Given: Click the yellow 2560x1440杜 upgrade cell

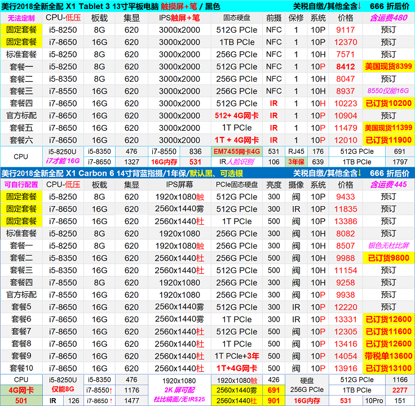Looking at the screenshot, I should pyautogui.click(x=237, y=400).
